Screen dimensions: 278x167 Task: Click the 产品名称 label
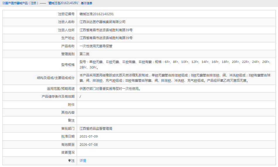click(68, 46)
